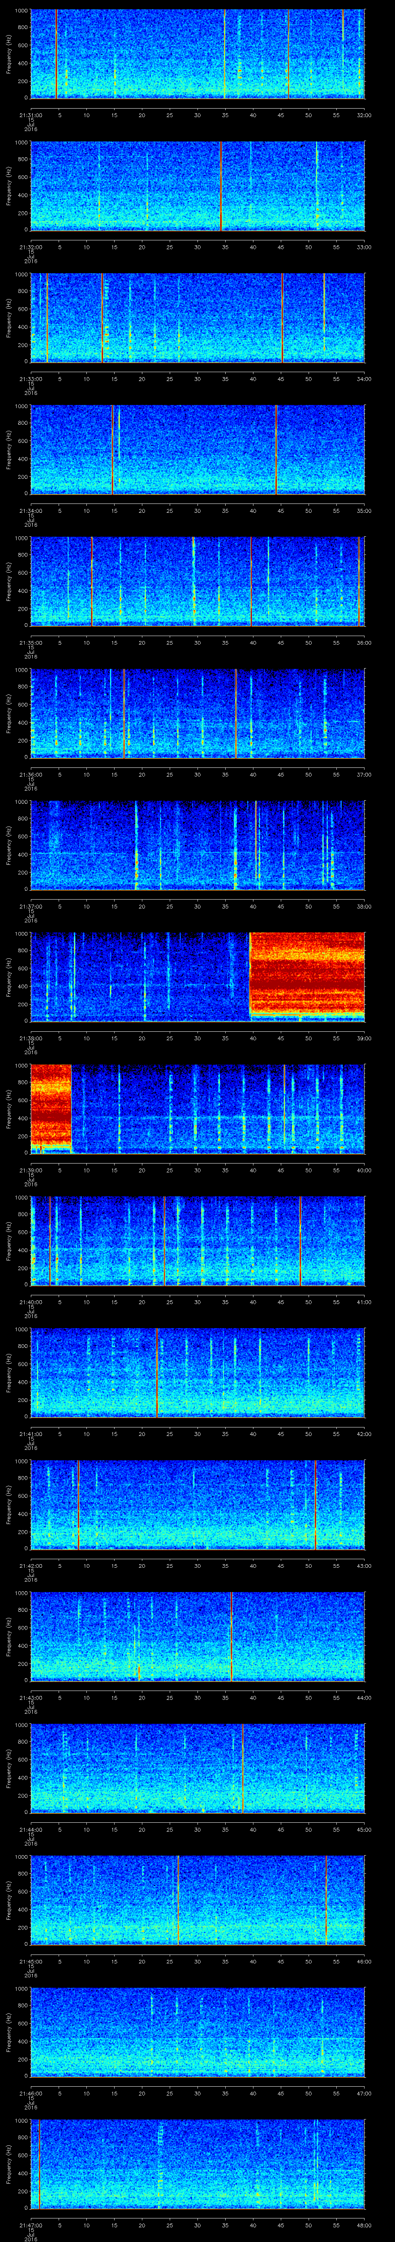The image size is (395, 2242).
Task: Select the 21:46:00 start time label
Action: pyautogui.click(x=30, y=2092)
